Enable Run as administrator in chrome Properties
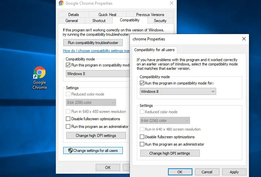This screenshot has height=177, width=261. 142,144
